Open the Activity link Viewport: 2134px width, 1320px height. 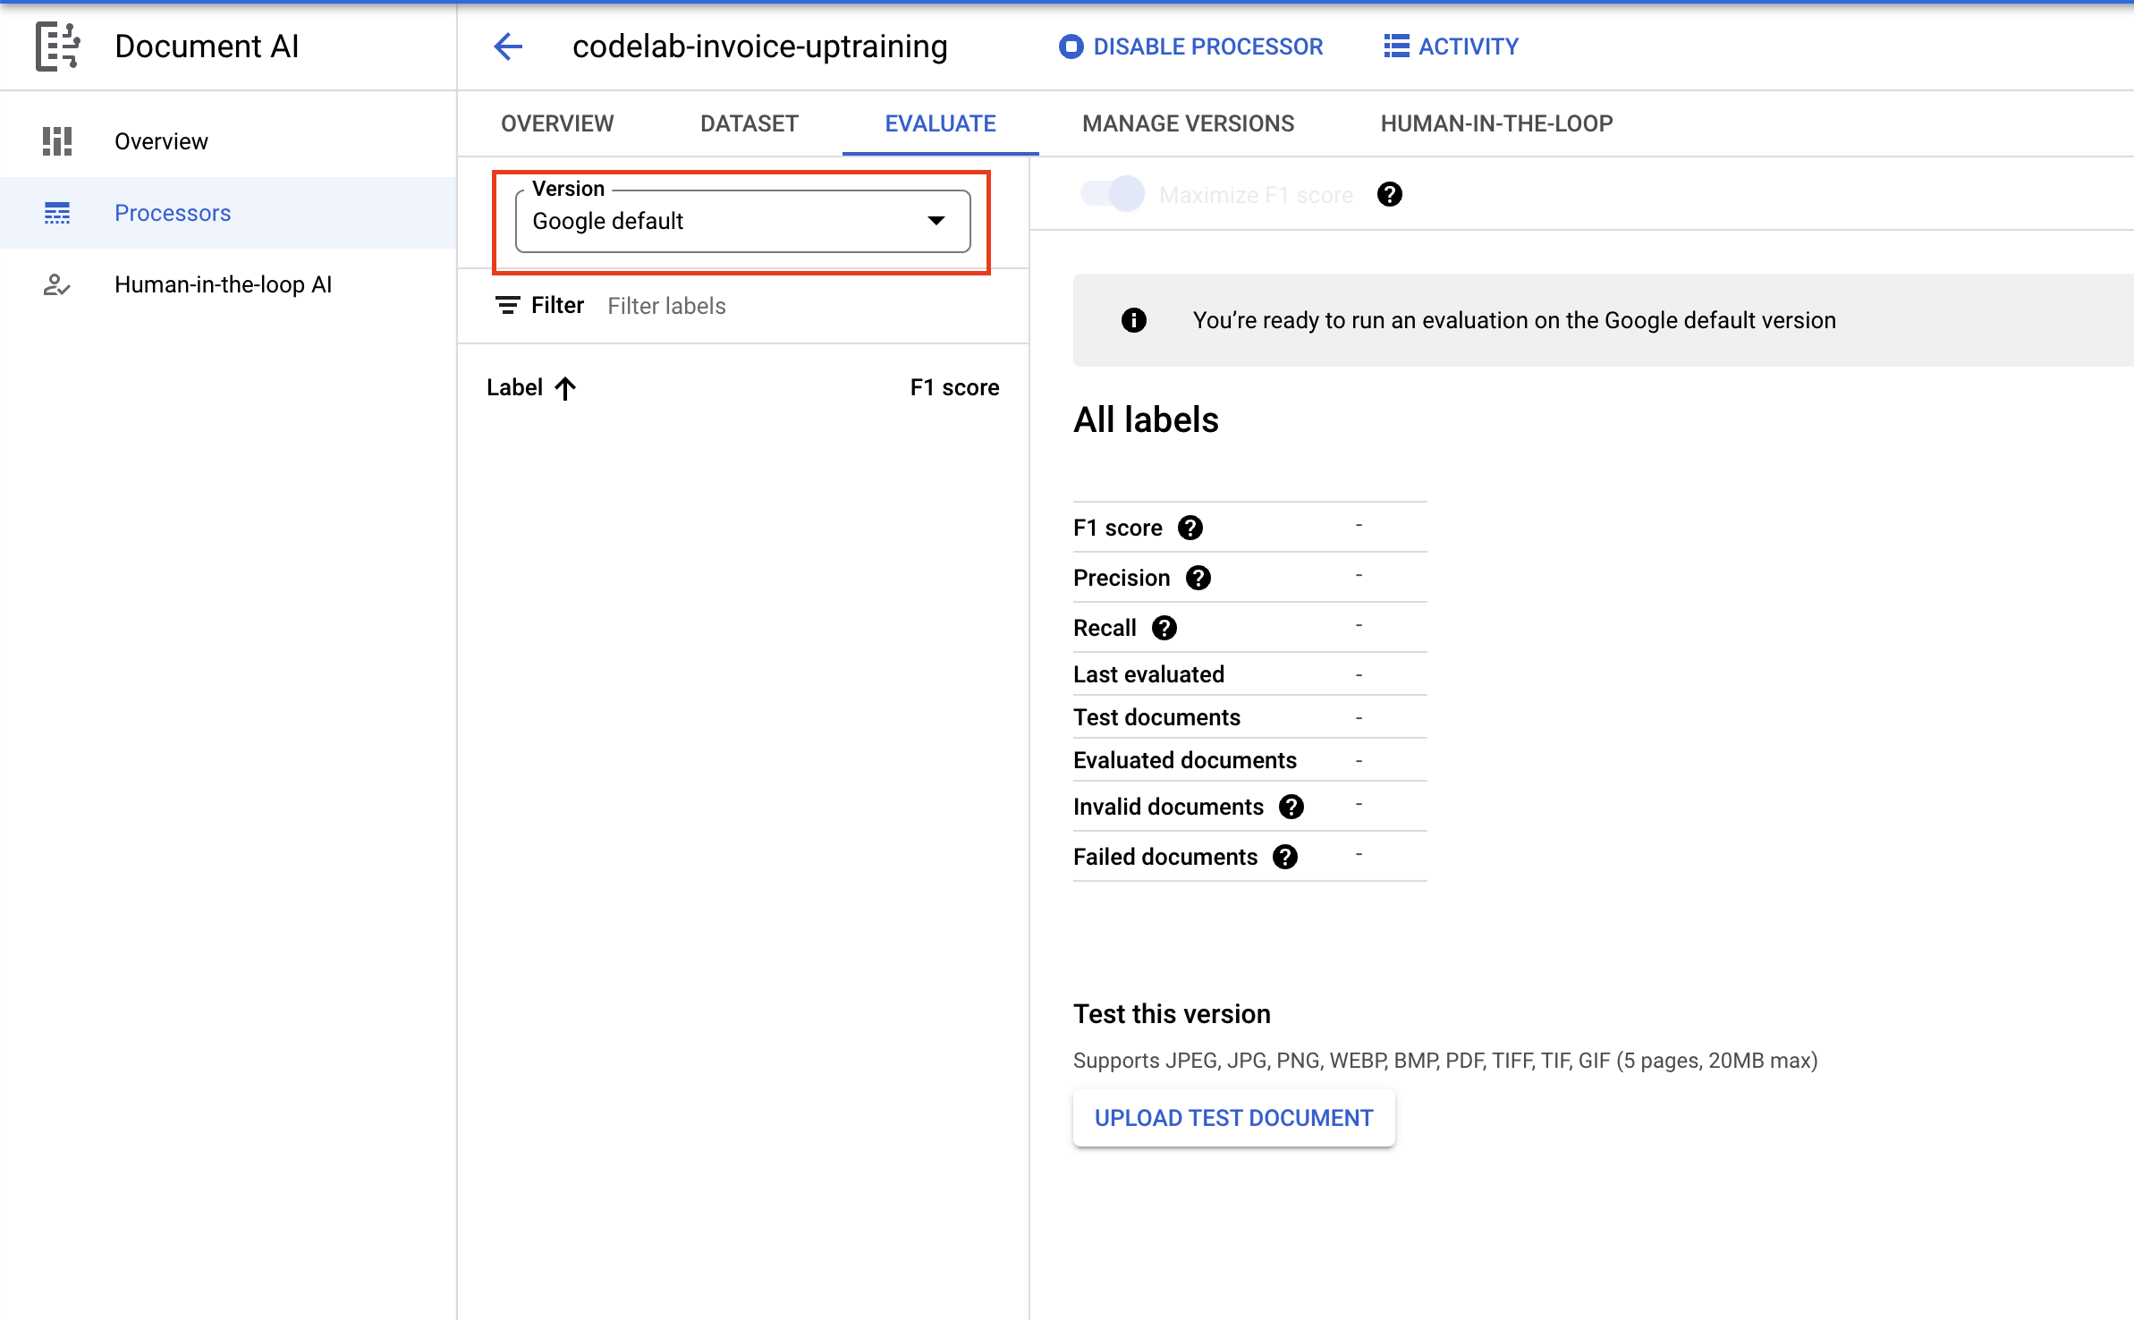tap(1451, 47)
